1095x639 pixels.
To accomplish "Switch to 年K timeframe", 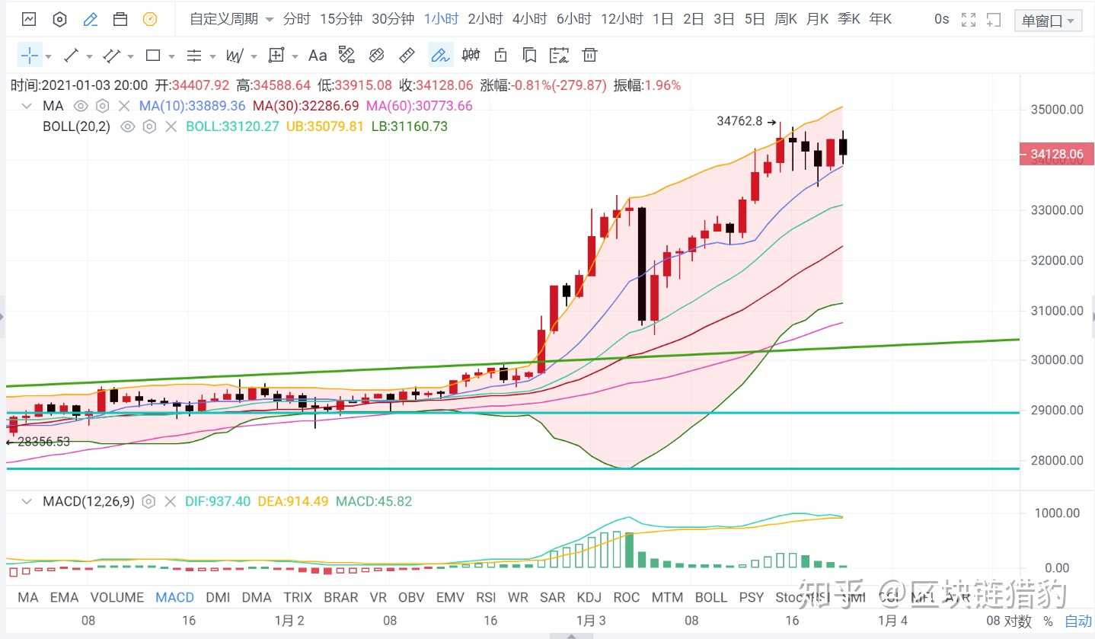I will coord(880,19).
